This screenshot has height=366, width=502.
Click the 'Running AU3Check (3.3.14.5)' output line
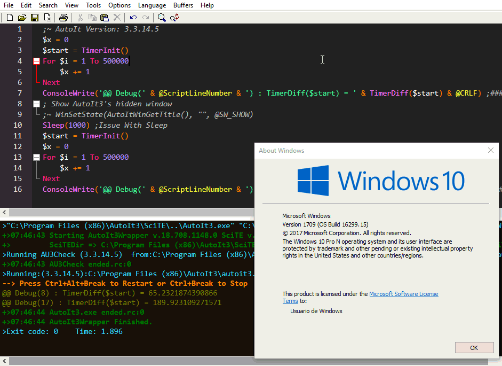[128, 254]
